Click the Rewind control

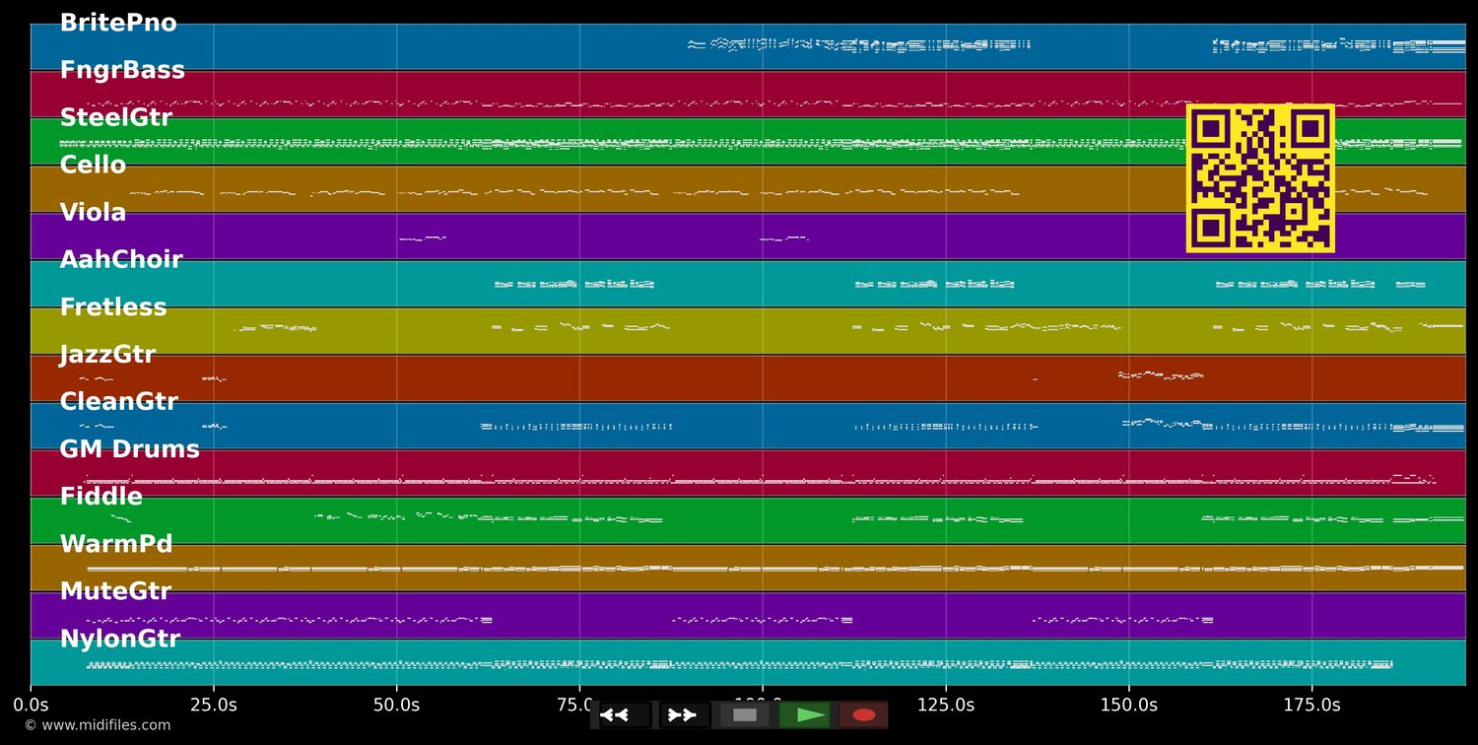[618, 714]
